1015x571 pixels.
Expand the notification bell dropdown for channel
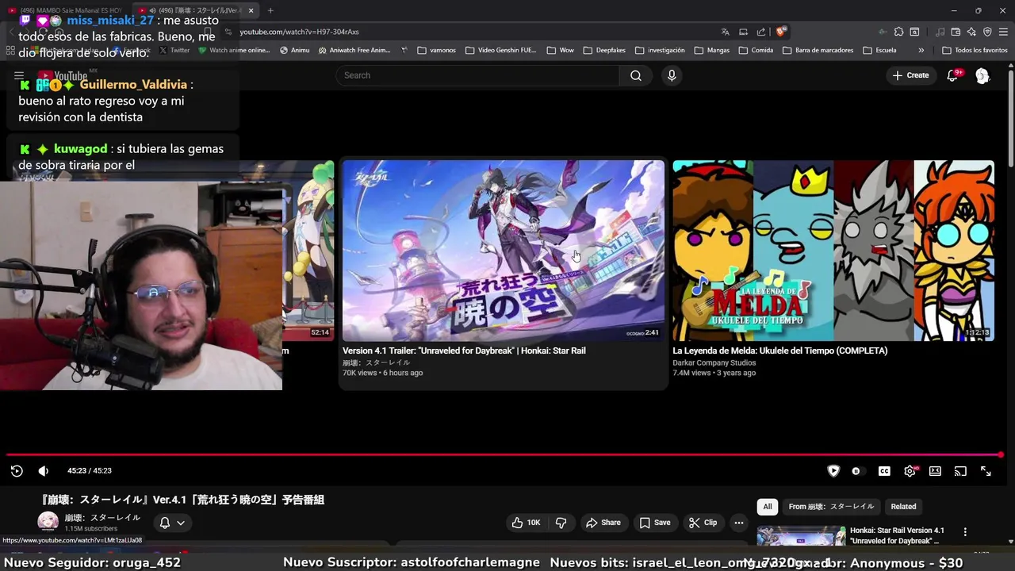coord(173,523)
